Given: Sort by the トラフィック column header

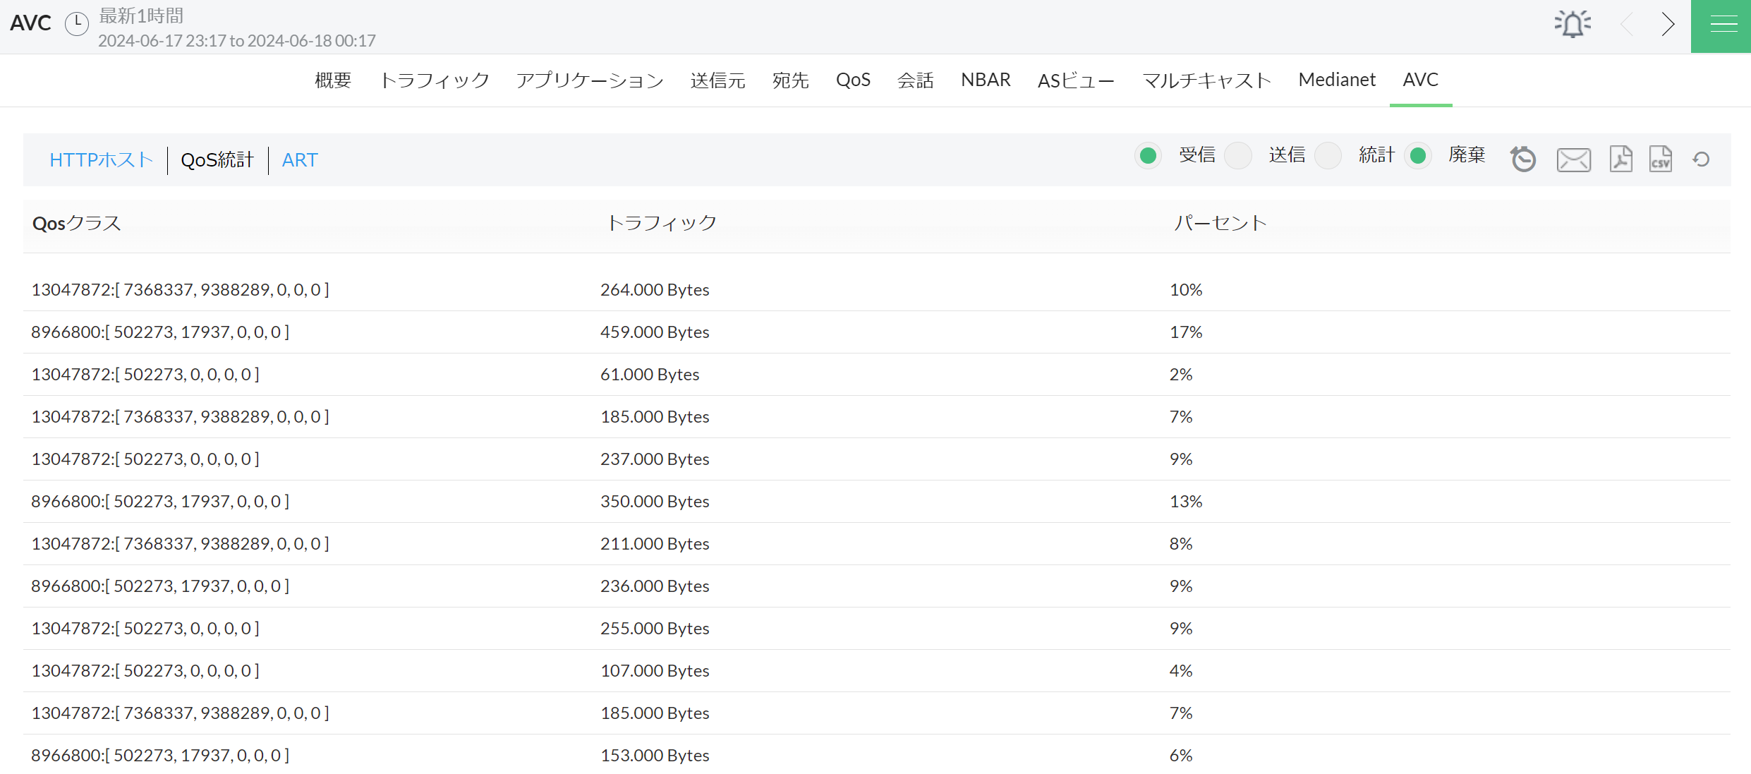Looking at the screenshot, I should 662,223.
